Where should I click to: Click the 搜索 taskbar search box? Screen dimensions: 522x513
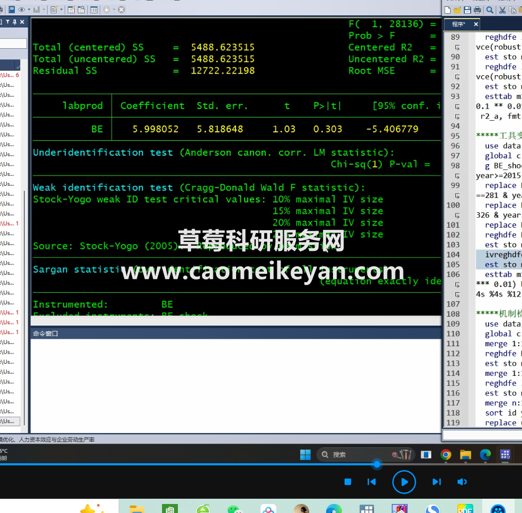(x=365, y=455)
